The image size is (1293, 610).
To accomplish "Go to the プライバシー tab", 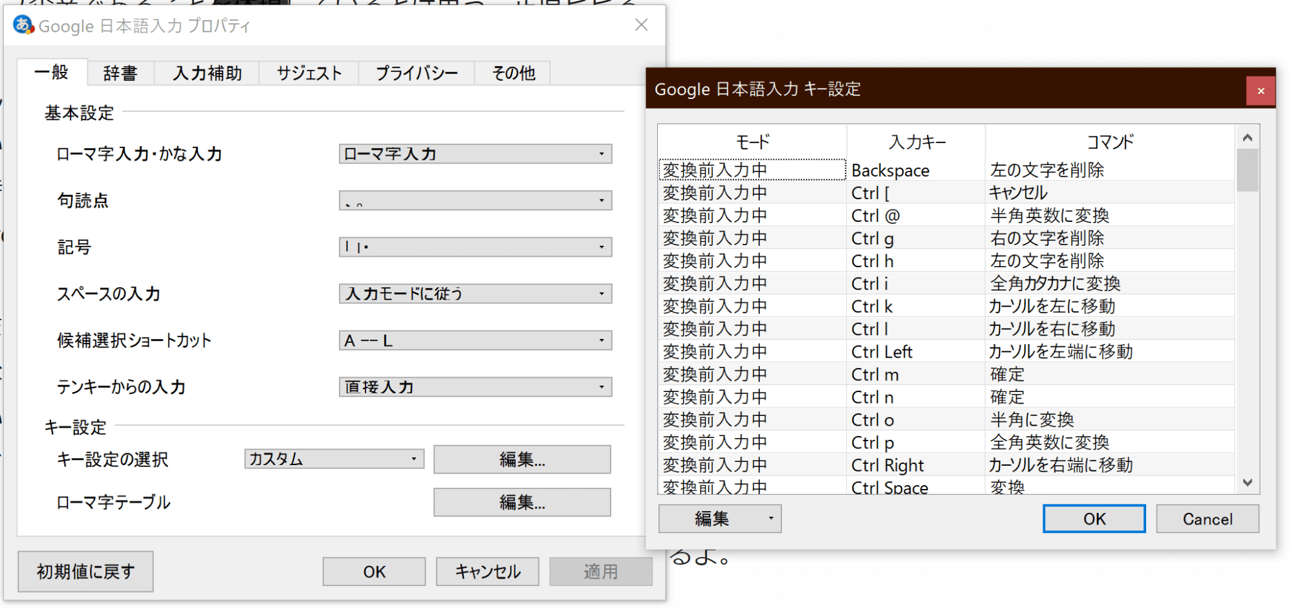I will [417, 74].
